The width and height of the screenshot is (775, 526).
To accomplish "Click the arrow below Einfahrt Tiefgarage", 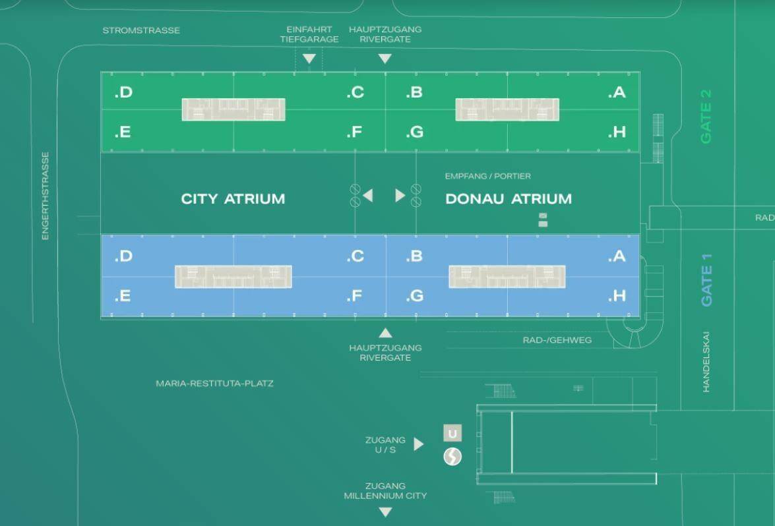I will 309,59.
